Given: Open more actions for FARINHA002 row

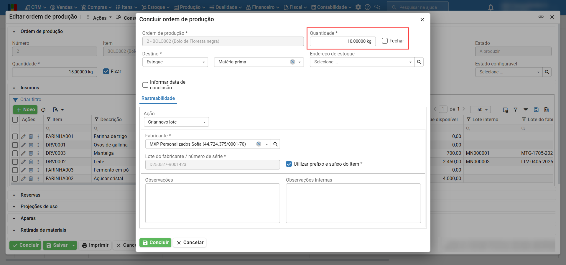Looking at the screenshot, I should tap(38, 179).
